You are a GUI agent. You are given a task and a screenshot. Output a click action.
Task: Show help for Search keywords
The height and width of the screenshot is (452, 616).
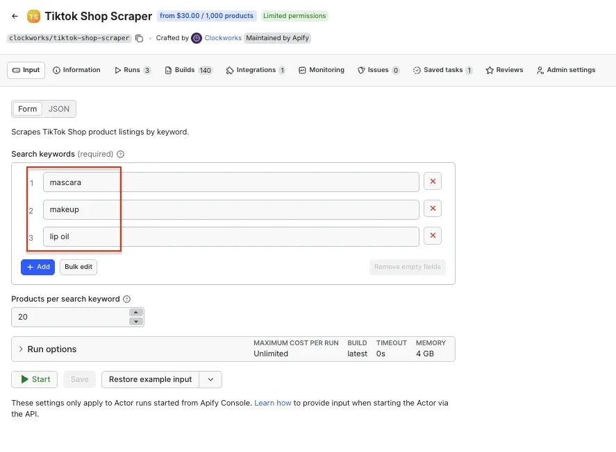tap(121, 155)
